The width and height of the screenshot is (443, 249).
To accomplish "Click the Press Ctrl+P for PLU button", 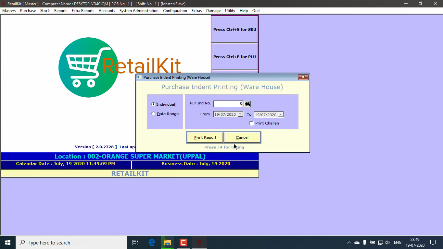I will tap(235, 56).
